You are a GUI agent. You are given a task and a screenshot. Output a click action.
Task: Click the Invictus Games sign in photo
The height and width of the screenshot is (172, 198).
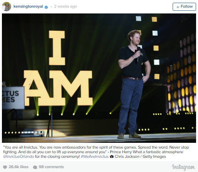(13, 98)
